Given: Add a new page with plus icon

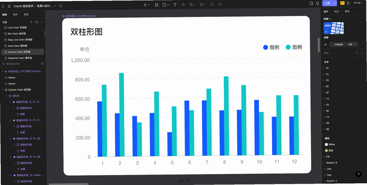Looking at the screenshot, I should pos(32,22).
